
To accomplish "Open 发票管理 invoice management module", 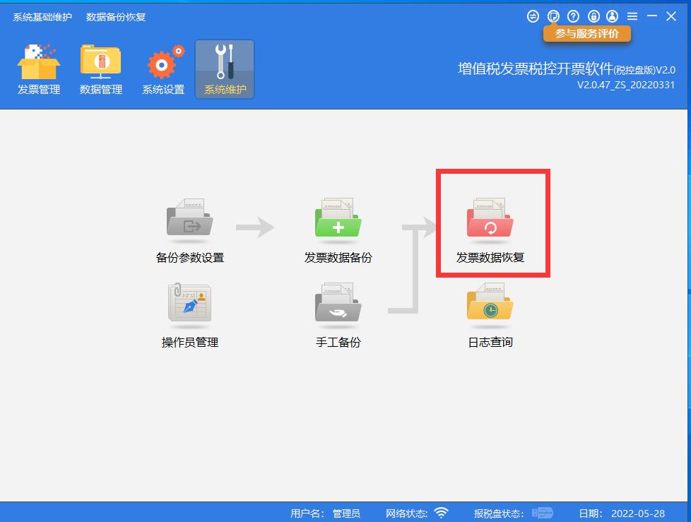I will pos(38,69).
